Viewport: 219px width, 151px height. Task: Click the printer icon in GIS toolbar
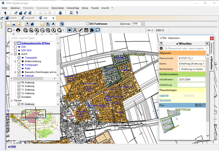18,30
